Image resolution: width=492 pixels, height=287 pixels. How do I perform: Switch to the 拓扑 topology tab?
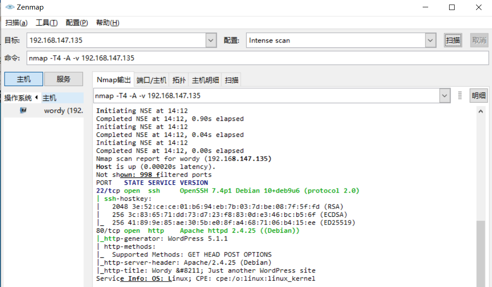[179, 80]
